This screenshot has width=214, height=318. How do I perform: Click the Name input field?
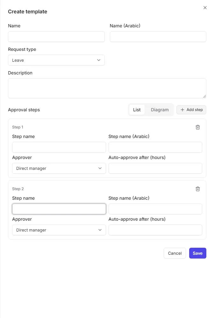pyautogui.click(x=56, y=37)
